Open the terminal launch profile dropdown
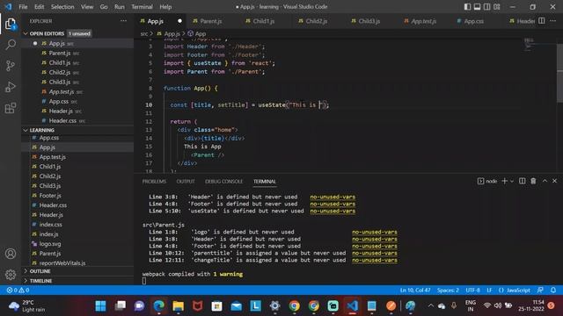This screenshot has width=563, height=316. (512, 182)
